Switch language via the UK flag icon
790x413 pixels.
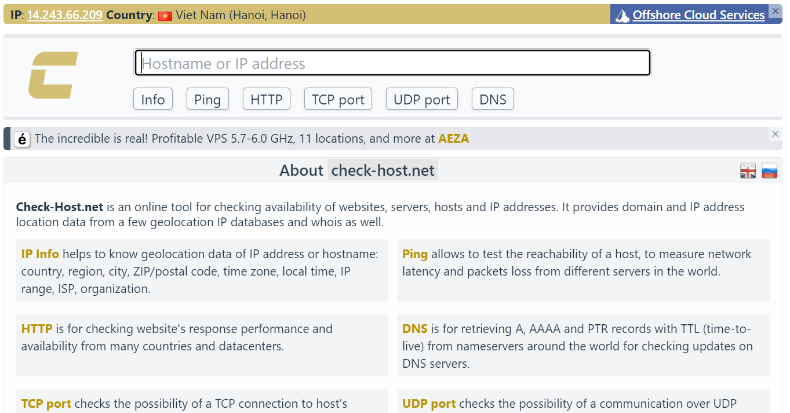point(748,171)
